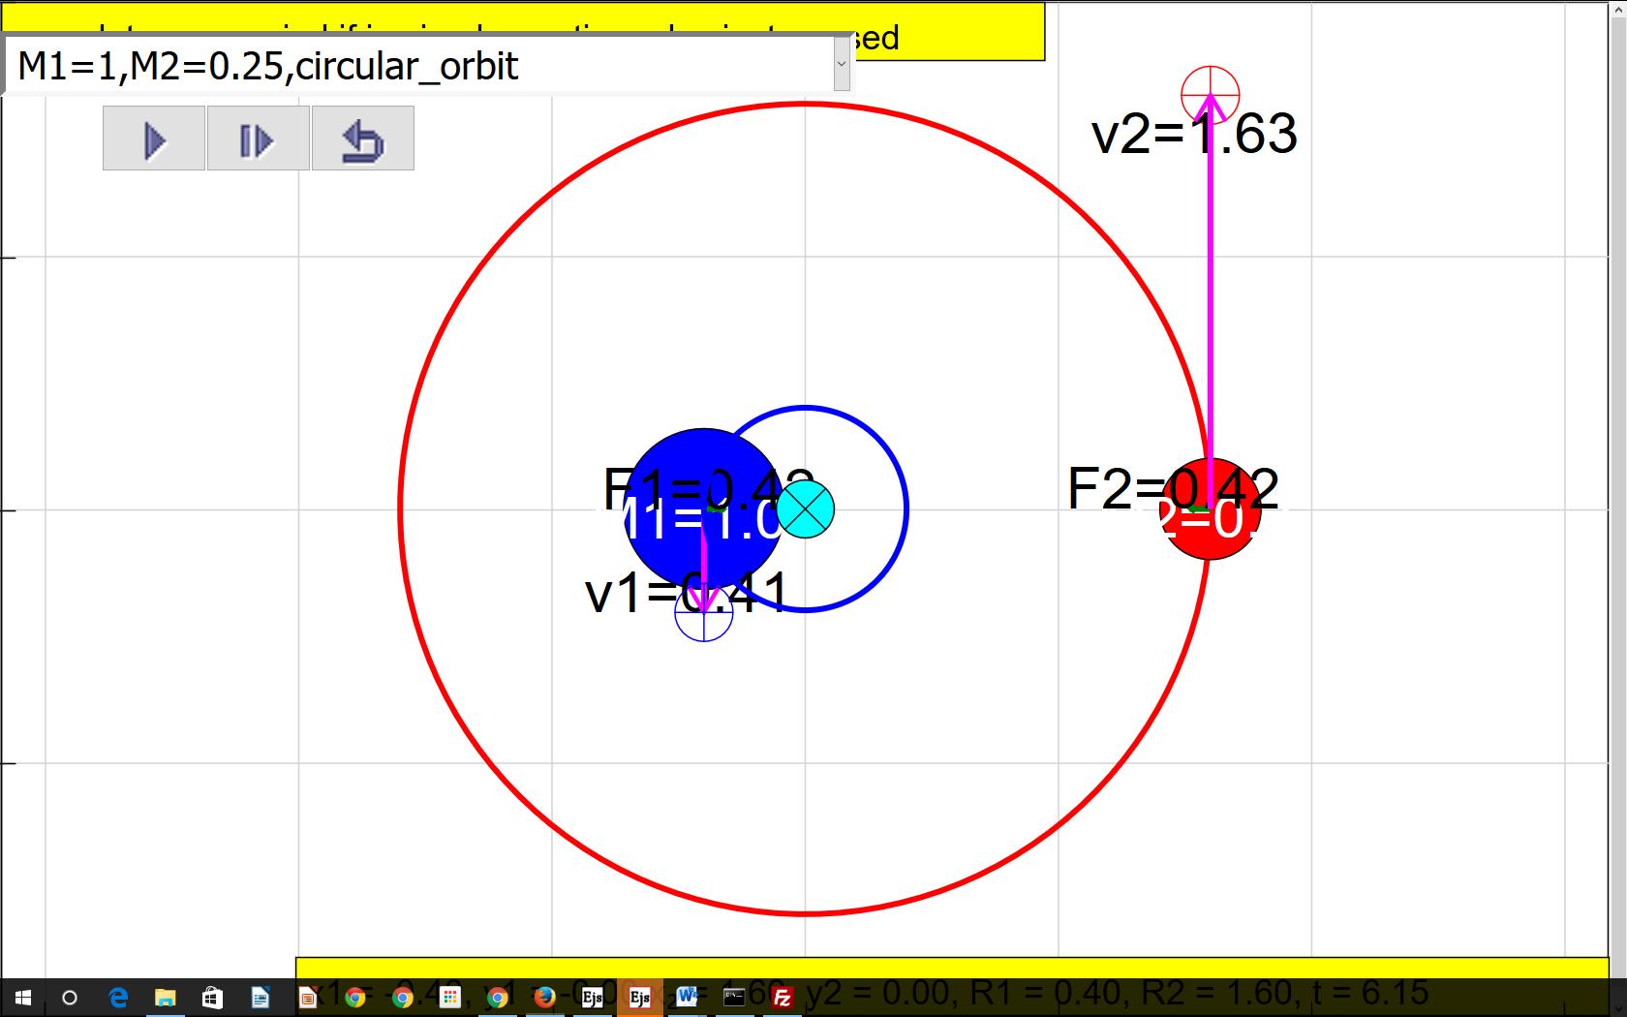Screen dimensions: 1627x1017
Task: Switch to Firefox on the taskbar
Action: [x=544, y=998]
